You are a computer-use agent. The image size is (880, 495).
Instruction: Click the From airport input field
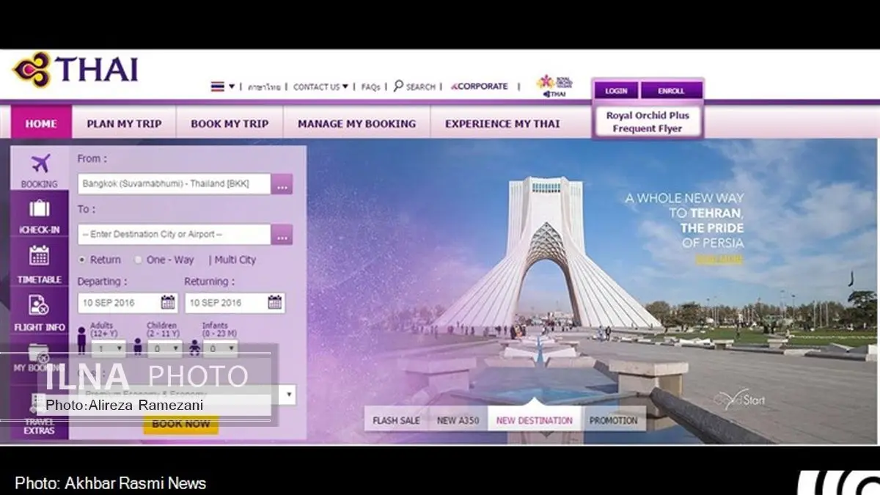coord(175,184)
